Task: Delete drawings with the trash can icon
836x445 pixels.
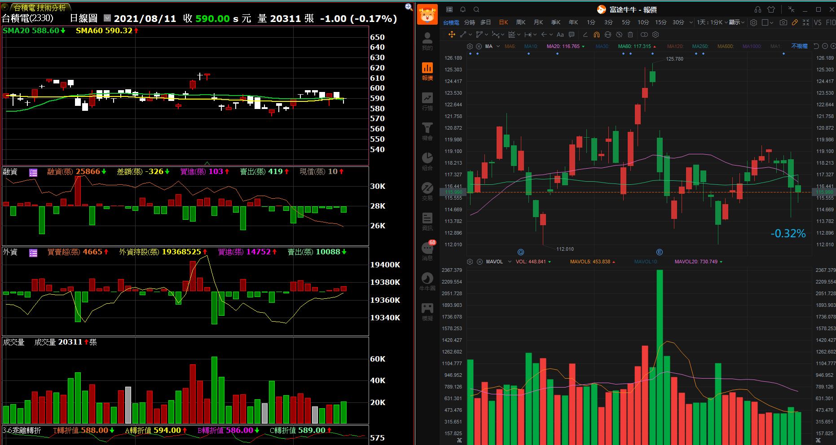Action: [x=630, y=35]
